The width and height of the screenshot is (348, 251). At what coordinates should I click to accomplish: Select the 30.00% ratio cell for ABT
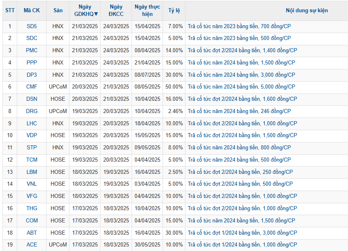(174, 233)
